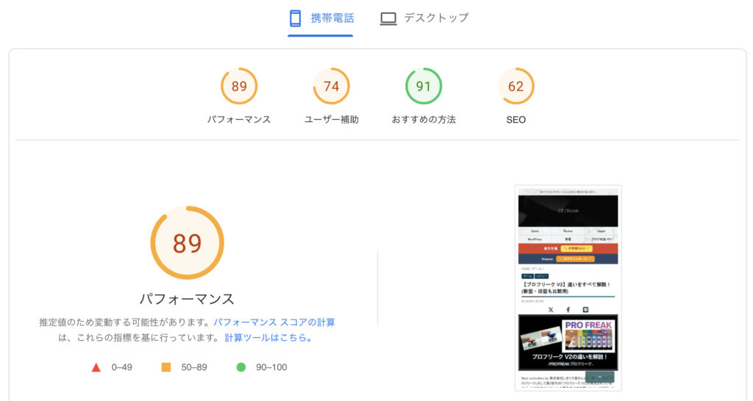Click the SEO category label
753x401 pixels.
[515, 120]
